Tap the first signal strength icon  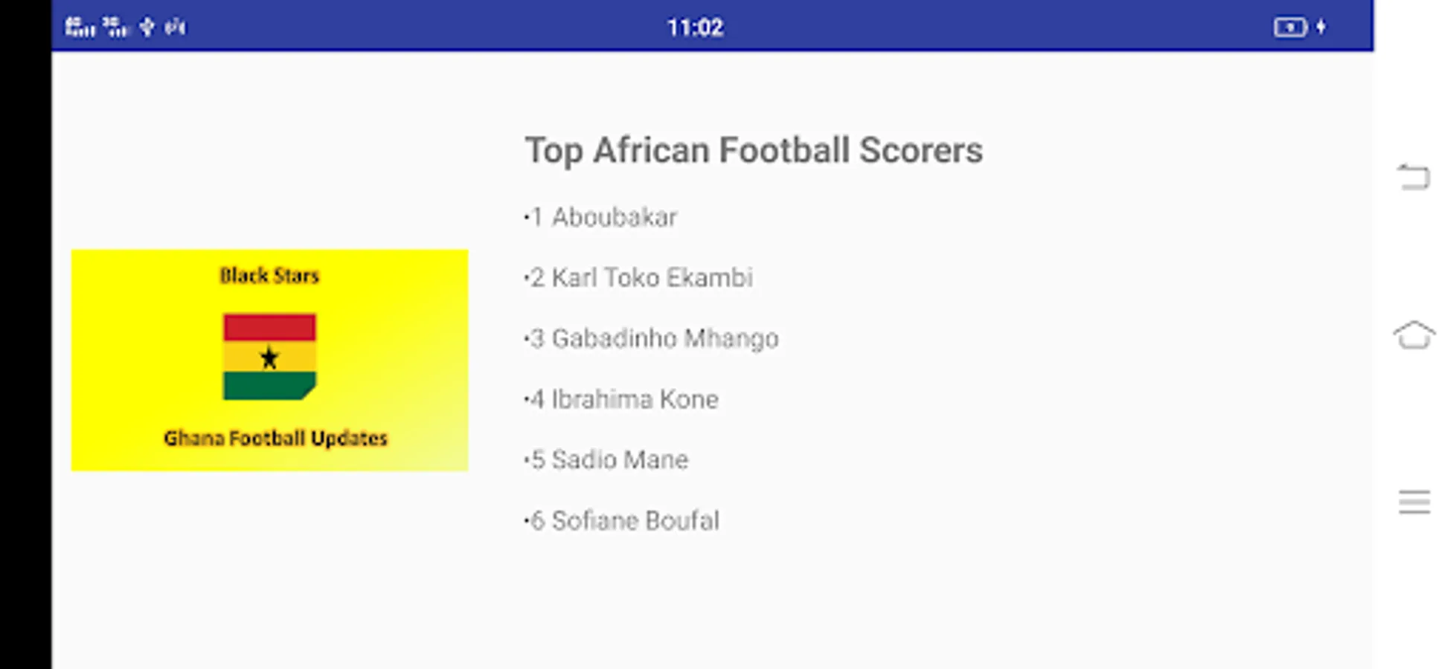click(x=80, y=28)
